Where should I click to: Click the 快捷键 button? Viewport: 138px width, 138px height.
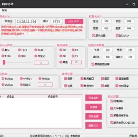click(94, 107)
